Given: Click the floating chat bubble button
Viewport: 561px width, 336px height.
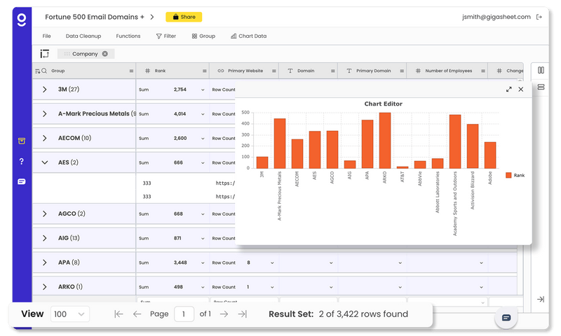Looking at the screenshot, I should (506, 317).
